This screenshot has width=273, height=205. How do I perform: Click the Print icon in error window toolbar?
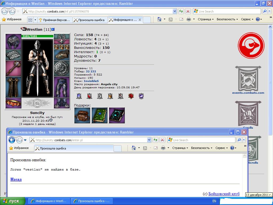coord(163,148)
